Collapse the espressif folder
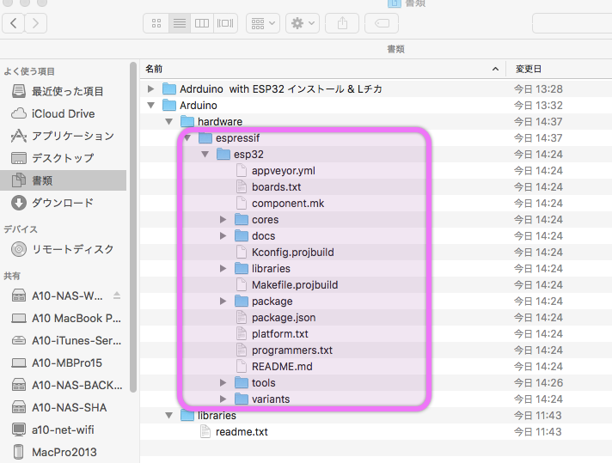Image resolution: width=612 pixels, height=463 pixels. coord(187,138)
